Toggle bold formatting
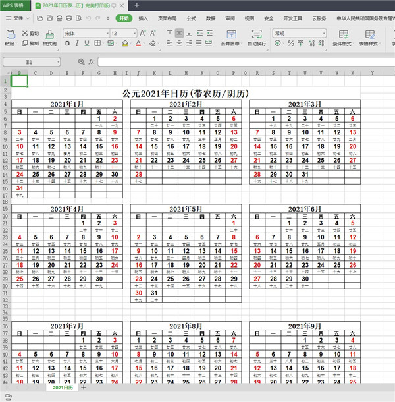 66,43
